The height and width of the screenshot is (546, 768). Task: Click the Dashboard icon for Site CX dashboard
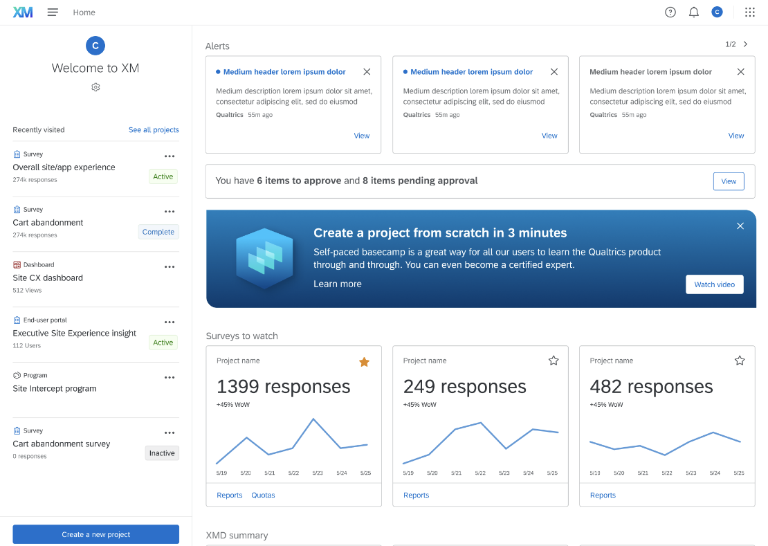(x=17, y=265)
